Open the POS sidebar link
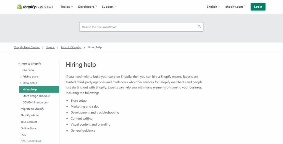 (x=23, y=135)
